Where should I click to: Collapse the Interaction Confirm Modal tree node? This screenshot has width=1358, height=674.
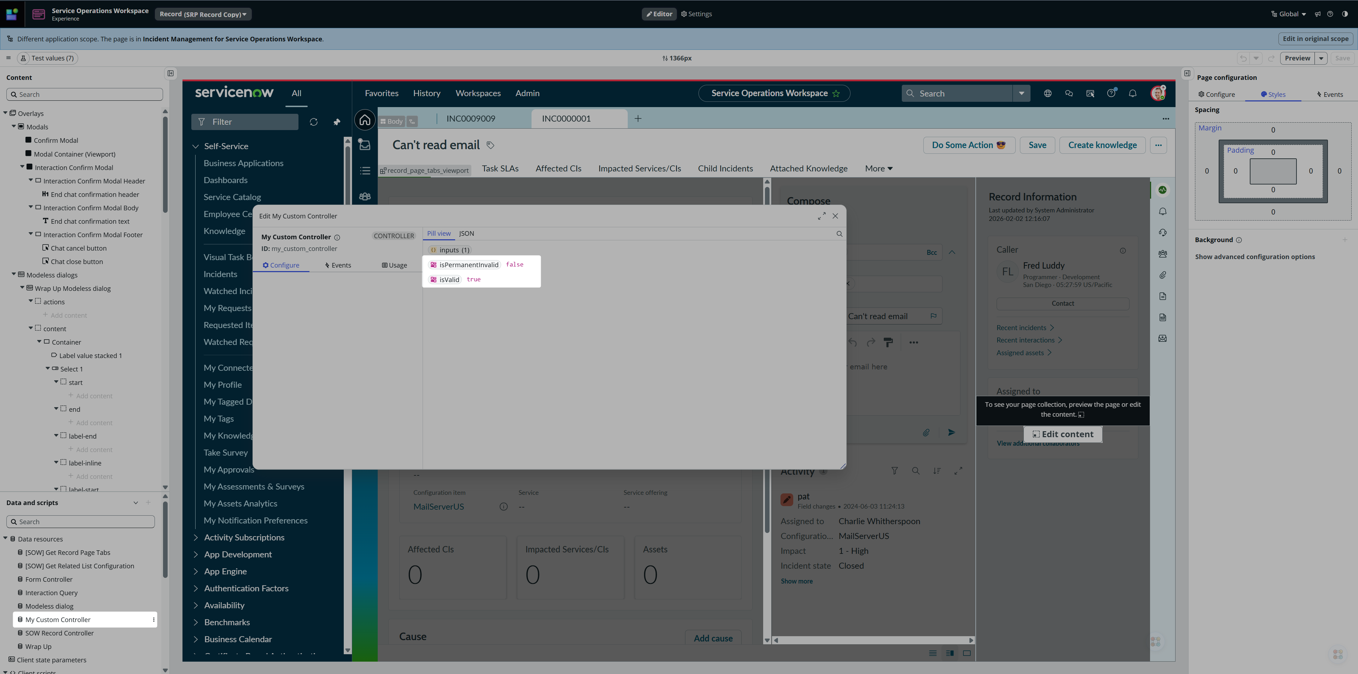(x=22, y=167)
